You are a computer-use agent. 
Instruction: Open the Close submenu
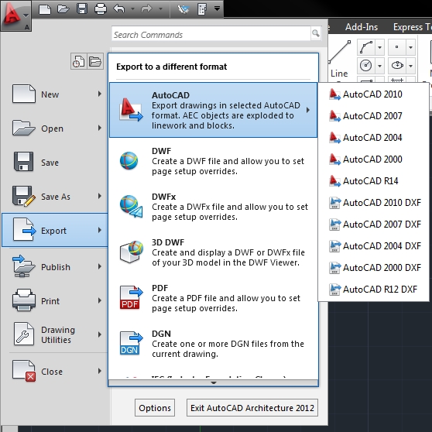(x=54, y=371)
